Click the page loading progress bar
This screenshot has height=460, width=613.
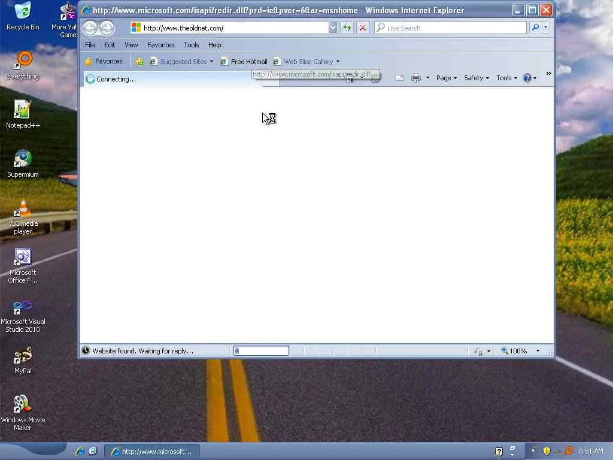click(261, 351)
